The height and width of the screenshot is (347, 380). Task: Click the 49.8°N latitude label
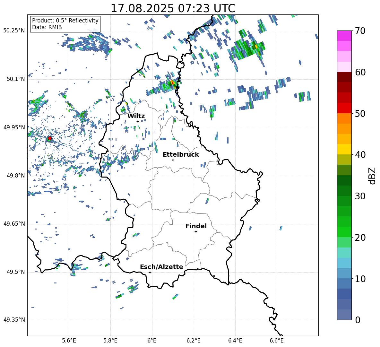click(16, 175)
